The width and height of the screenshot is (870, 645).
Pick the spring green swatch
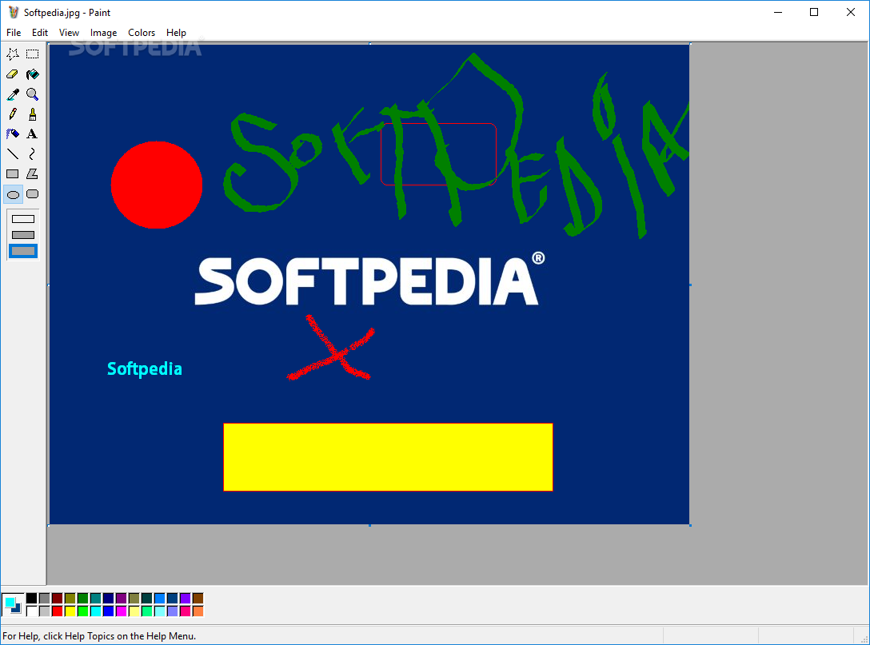pos(146,611)
